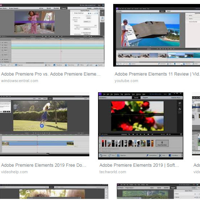200x200 pixels.
Task: Open the bottom-row thumbnail showing a waterfall preview
Action: click(x=158, y=191)
